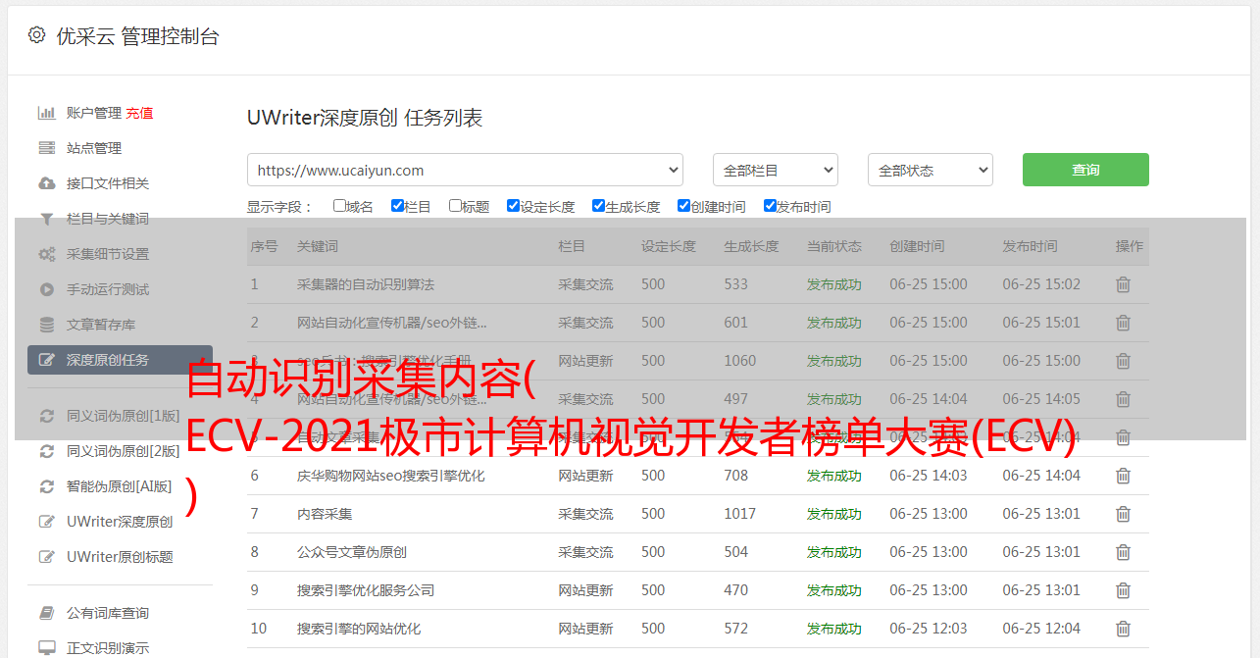The height and width of the screenshot is (658, 1260).
Task: Click the bar chart icon next to 账户管理
Action: 46,113
